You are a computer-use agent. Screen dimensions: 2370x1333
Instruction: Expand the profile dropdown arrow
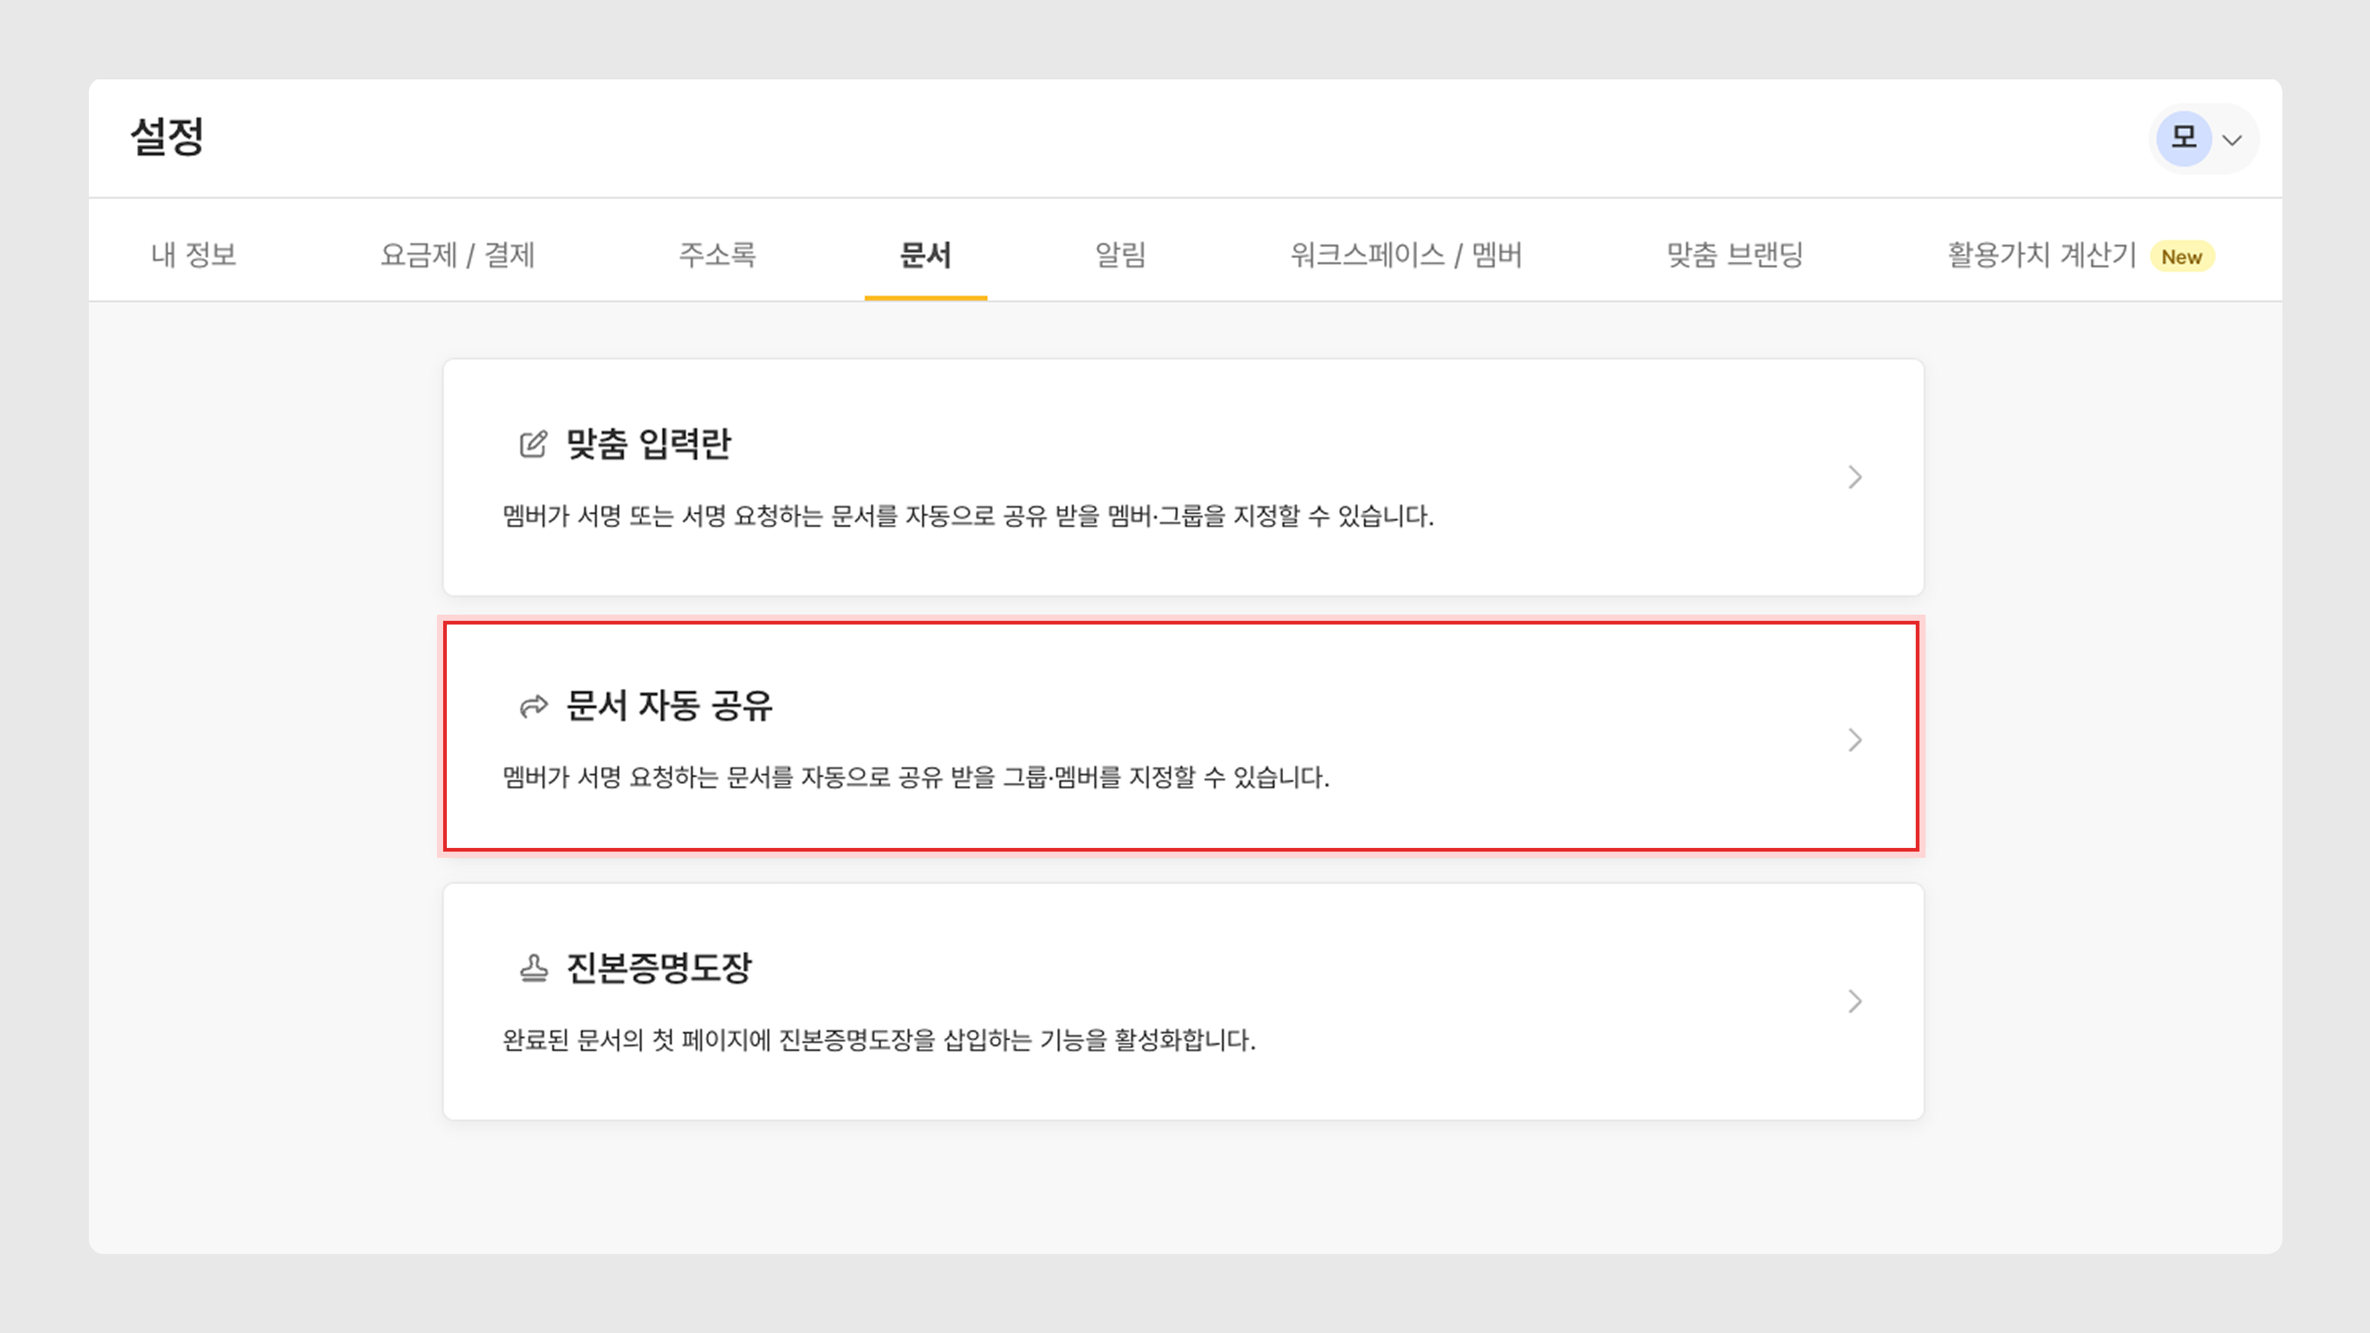(2232, 140)
